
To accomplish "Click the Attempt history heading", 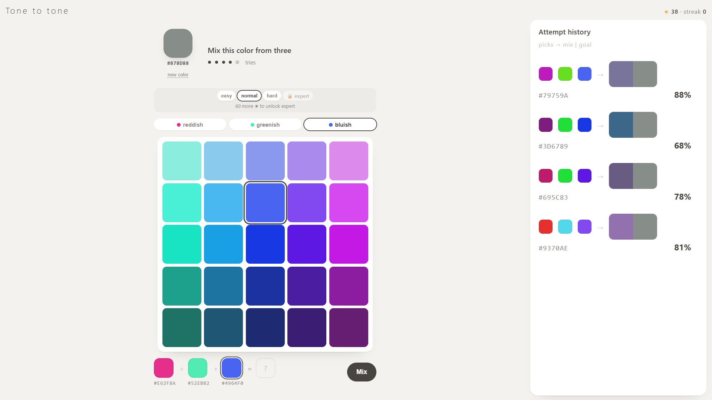I will [564, 32].
